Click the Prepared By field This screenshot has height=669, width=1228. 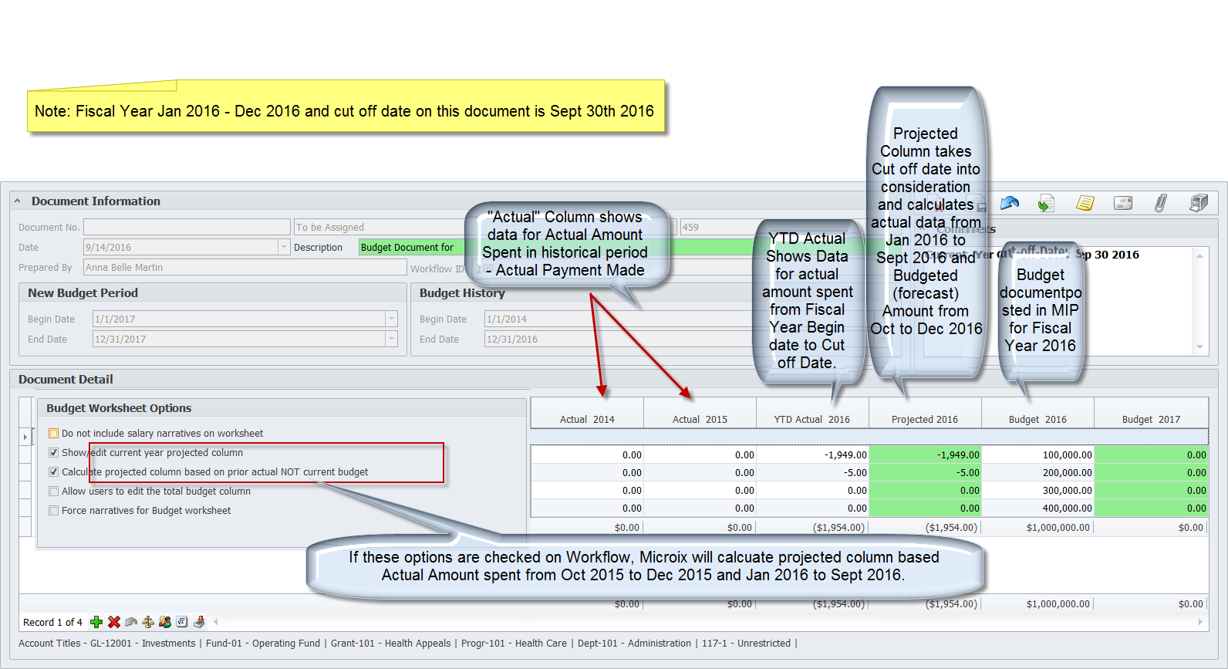(x=245, y=268)
